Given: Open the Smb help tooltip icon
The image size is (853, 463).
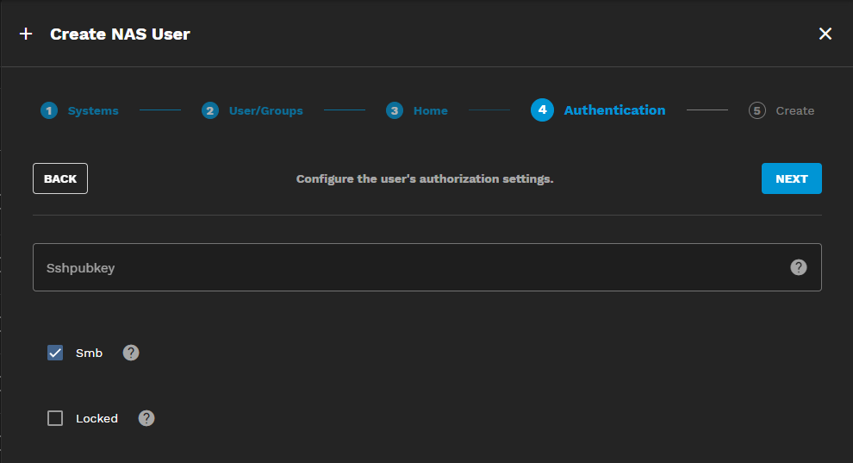Looking at the screenshot, I should click(x=131, y=353).
